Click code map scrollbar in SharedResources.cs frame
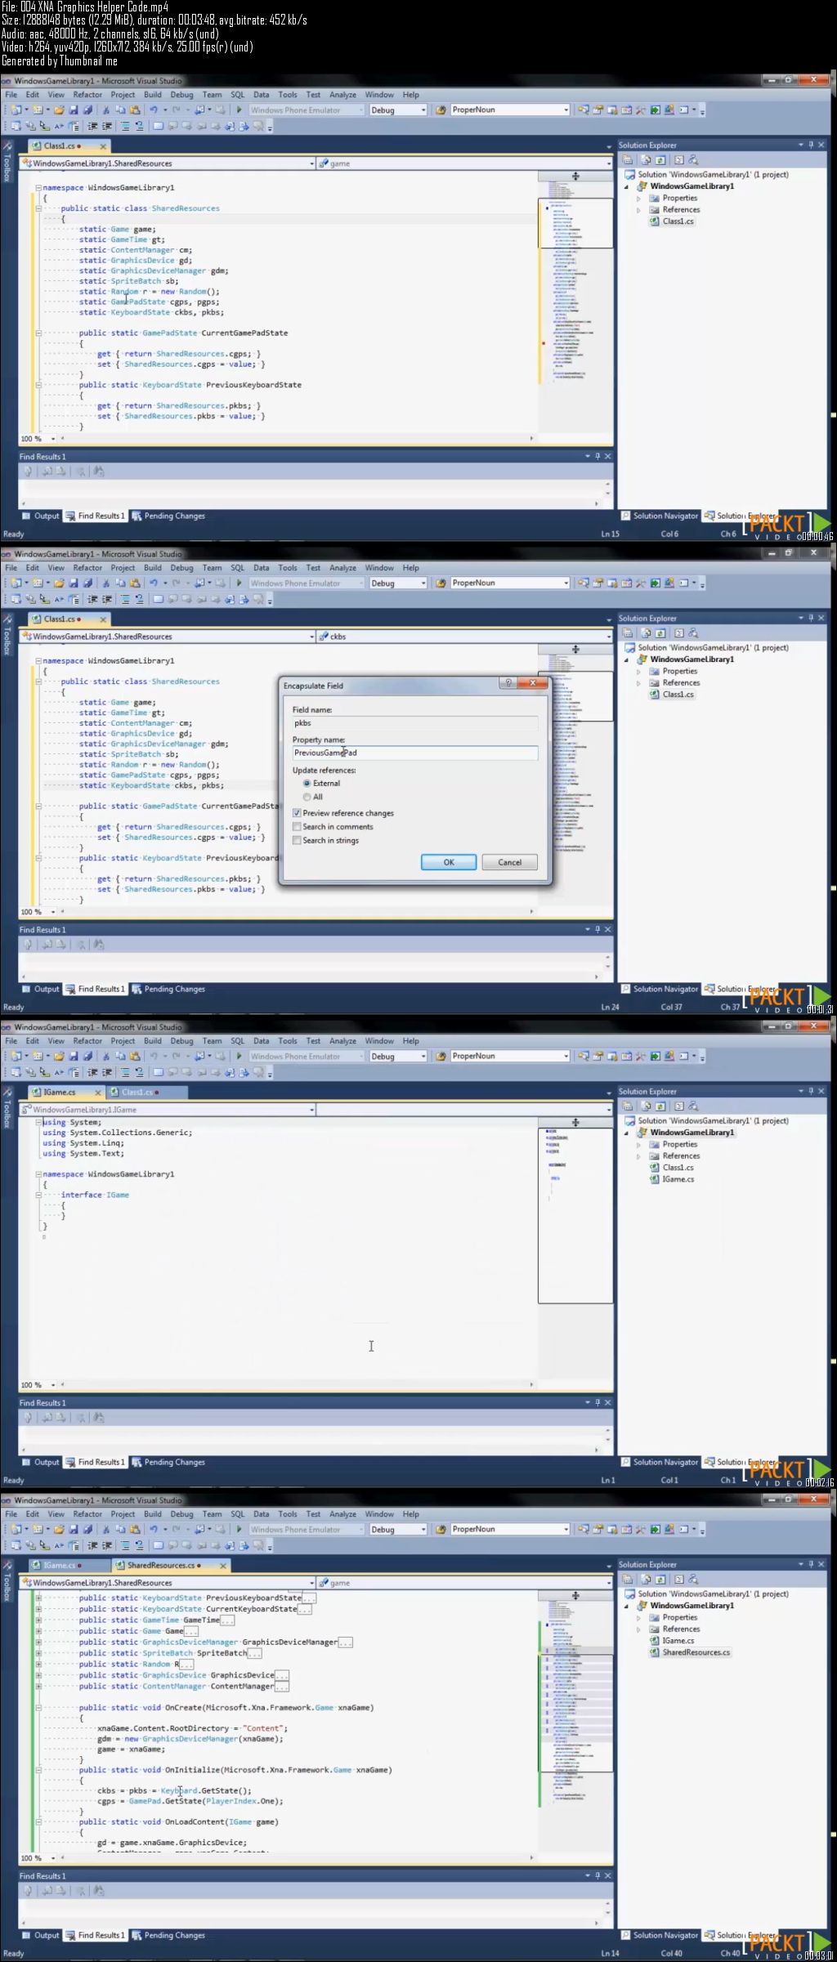 click(x=575, y=1712)
